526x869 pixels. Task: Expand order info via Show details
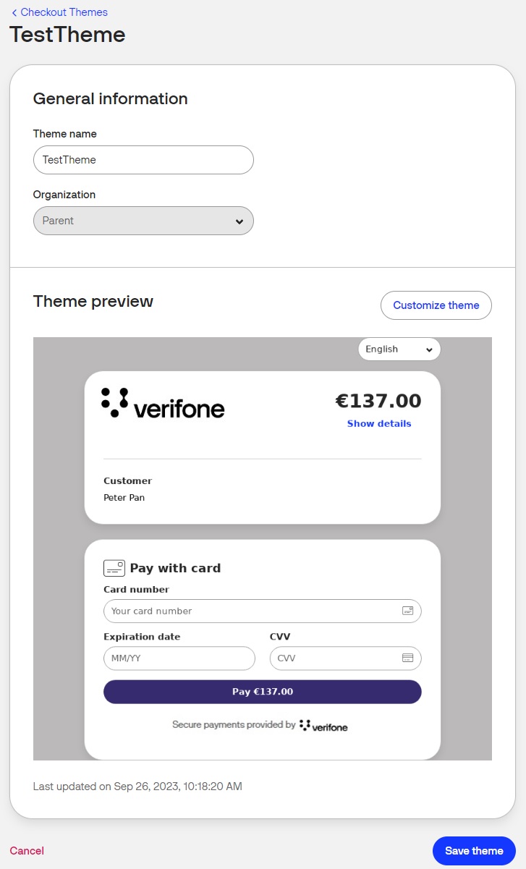[379, 424]
